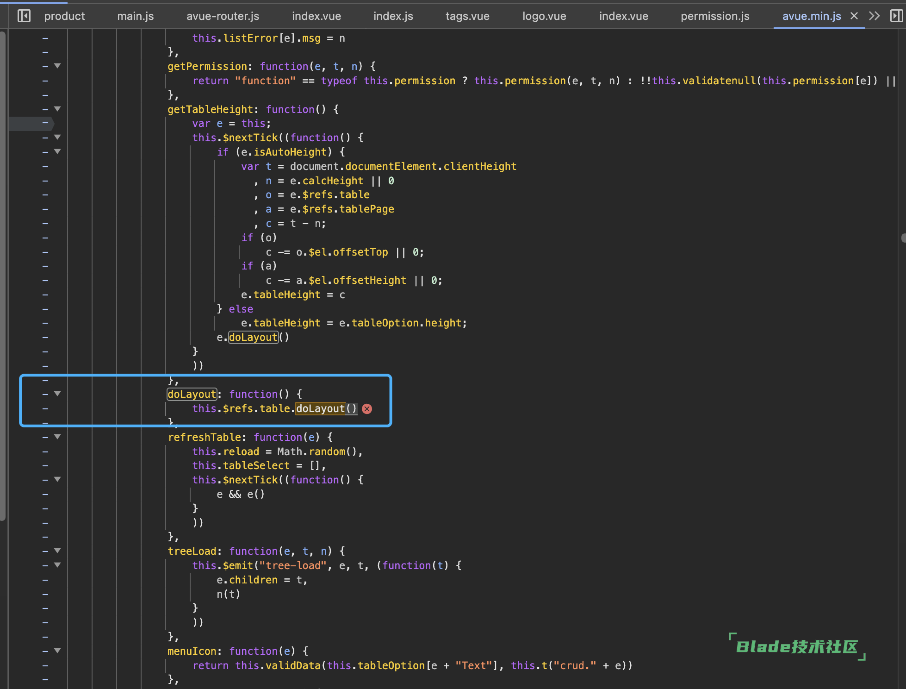The image size is (906, 689).
Task: Switch to the main.js tab
Action: tap(135, 16)
